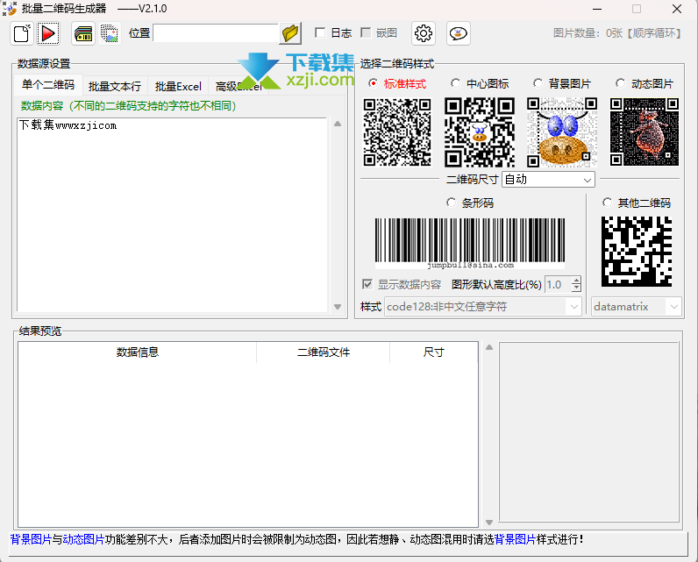Increase the 图形默认高度比 spinner value
Image resolution: width=698 pixels, height=562 pixels.
(576, 281)
